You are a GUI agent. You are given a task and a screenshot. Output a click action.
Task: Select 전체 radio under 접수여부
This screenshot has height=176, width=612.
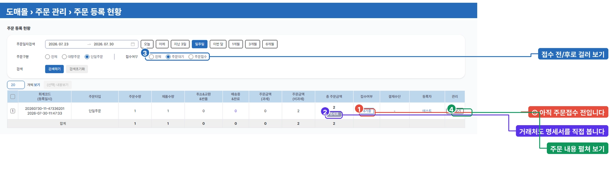click(152, 57)
